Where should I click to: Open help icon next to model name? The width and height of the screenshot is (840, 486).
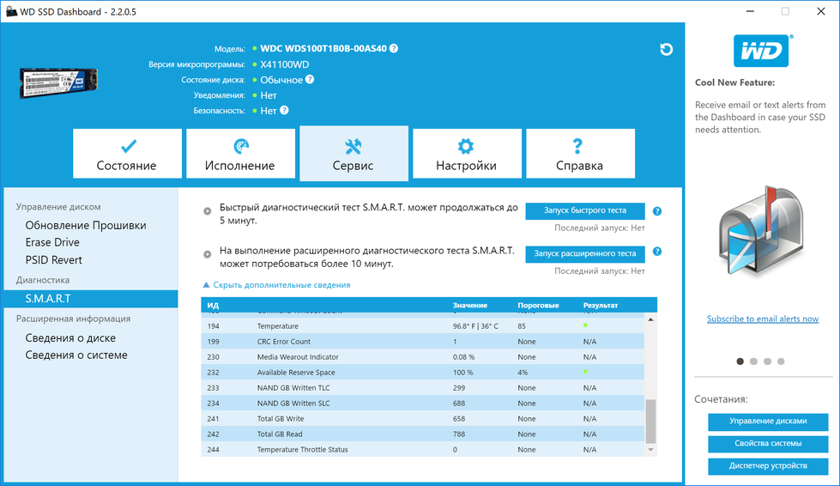(394, 48)
